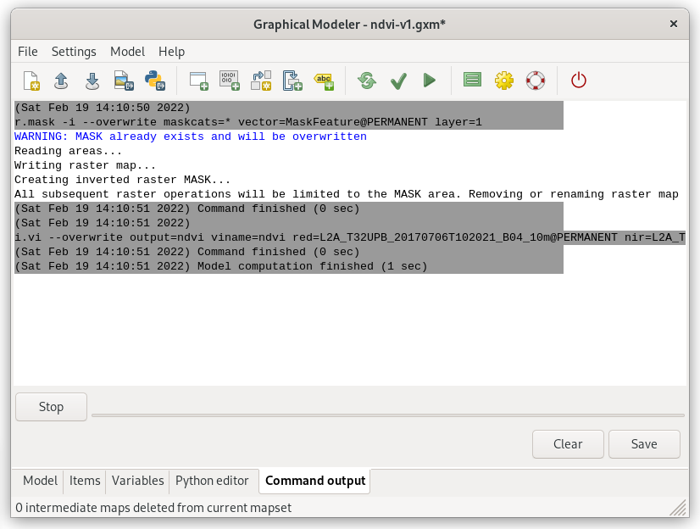Save current model to file icon

click(92, 81)
